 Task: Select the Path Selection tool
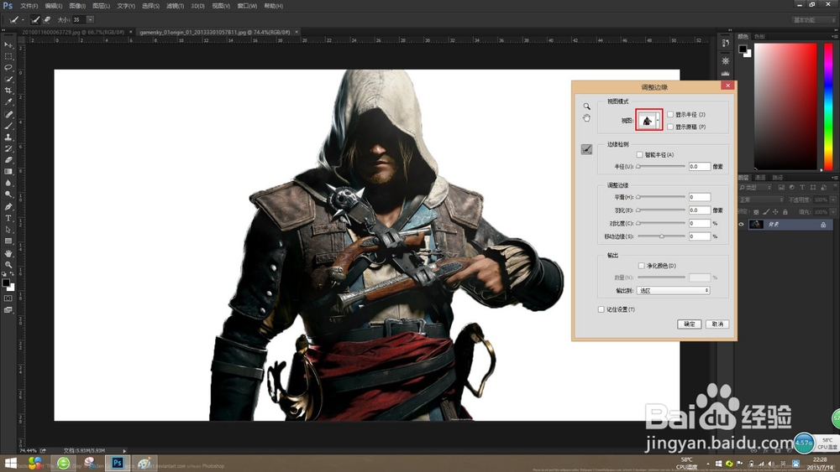click(x=8, y=230)
